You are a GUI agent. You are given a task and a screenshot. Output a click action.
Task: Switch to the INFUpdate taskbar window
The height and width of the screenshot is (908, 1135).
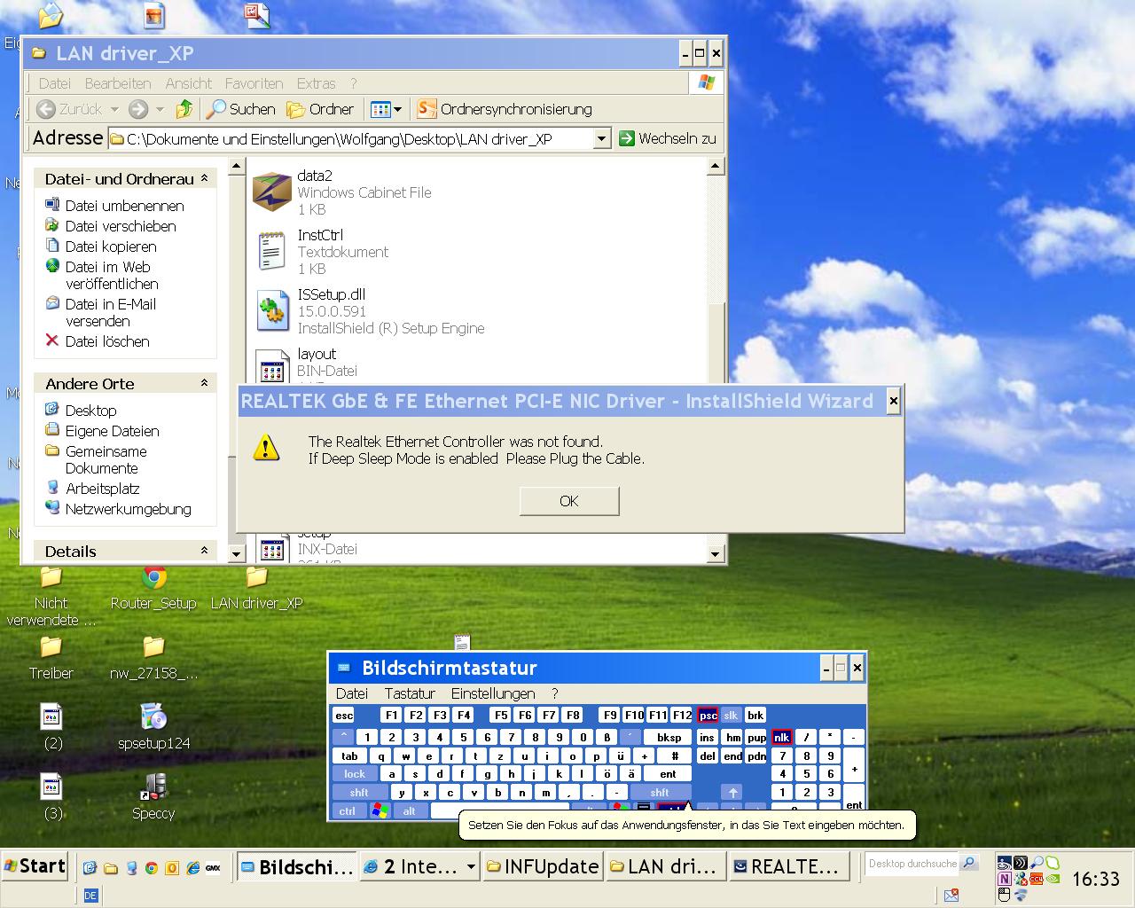coord(543,866)
